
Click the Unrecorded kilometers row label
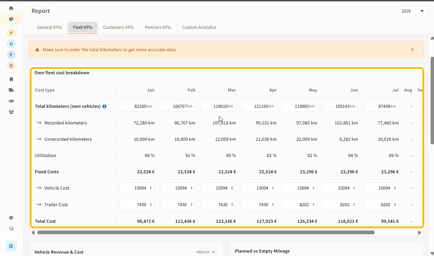coord(68,139)
